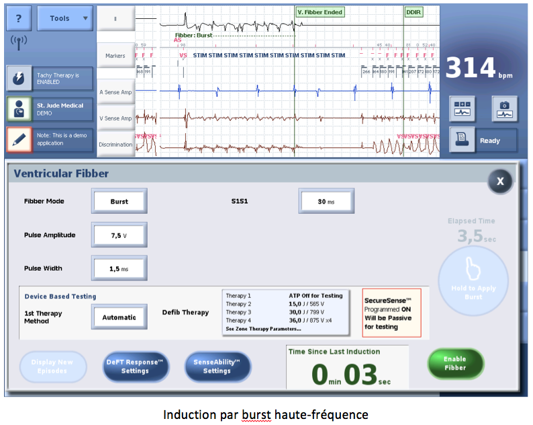
Task: Open the St. Jude Medical patient icon
Action: pyautogui.click(x=19, y=110)
